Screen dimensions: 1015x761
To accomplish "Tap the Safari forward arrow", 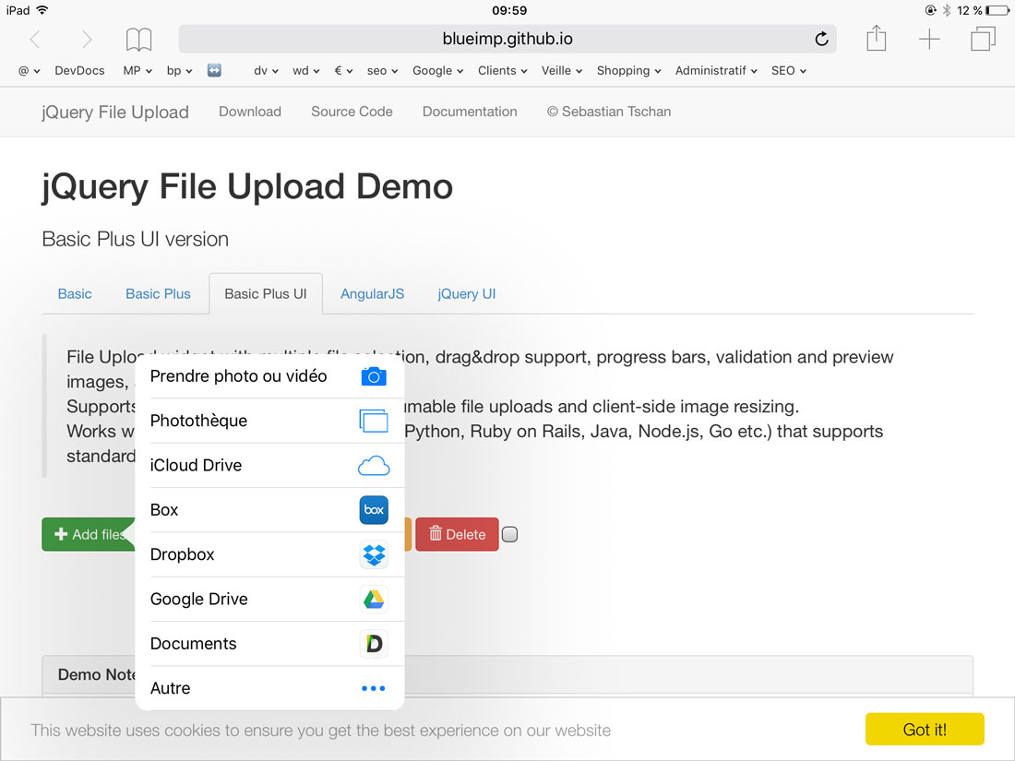I will coord(88,40).
